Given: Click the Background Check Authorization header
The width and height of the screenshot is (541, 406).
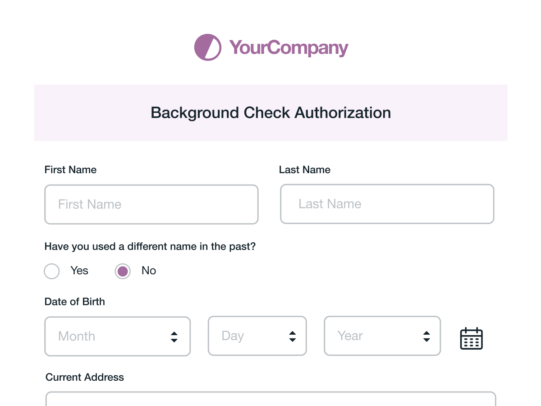Looking at the screenshot, I should [x=270, y=113].
